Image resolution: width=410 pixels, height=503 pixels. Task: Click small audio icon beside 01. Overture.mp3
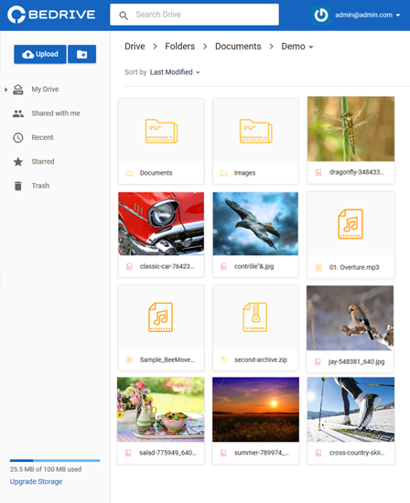coord(318,267)
